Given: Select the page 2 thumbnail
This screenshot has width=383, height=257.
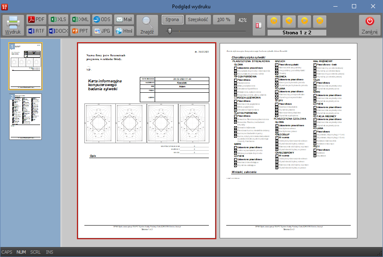Looking at the screenshot, I should pos(25,116).
